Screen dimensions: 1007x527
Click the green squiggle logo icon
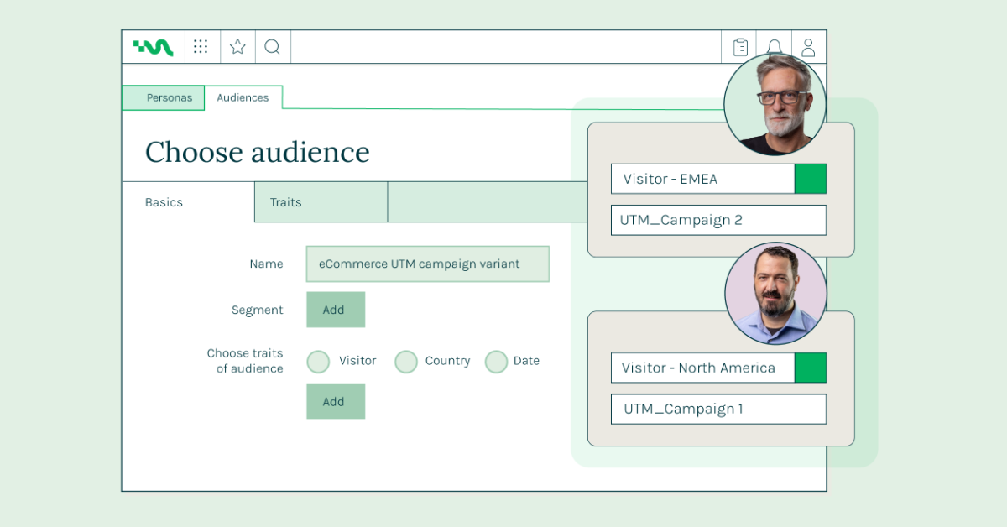[153, 47]
